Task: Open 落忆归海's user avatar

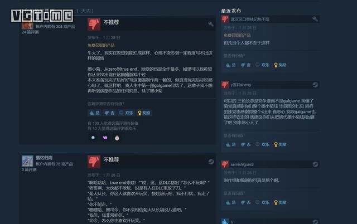Action: click(27, 161)
